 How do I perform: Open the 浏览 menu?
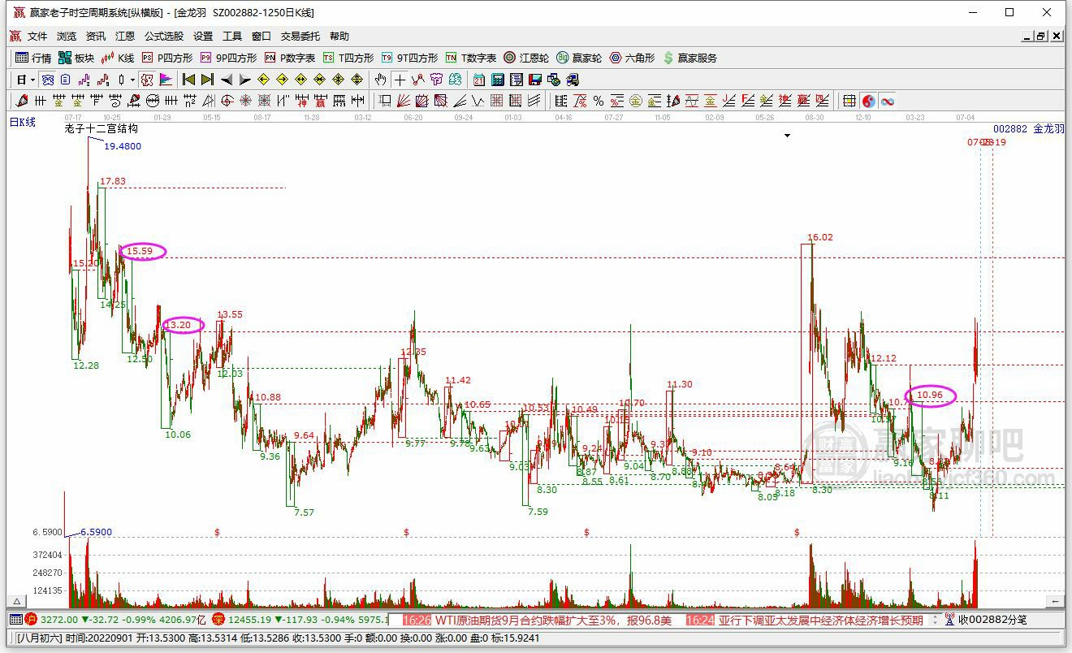[67, 37]
